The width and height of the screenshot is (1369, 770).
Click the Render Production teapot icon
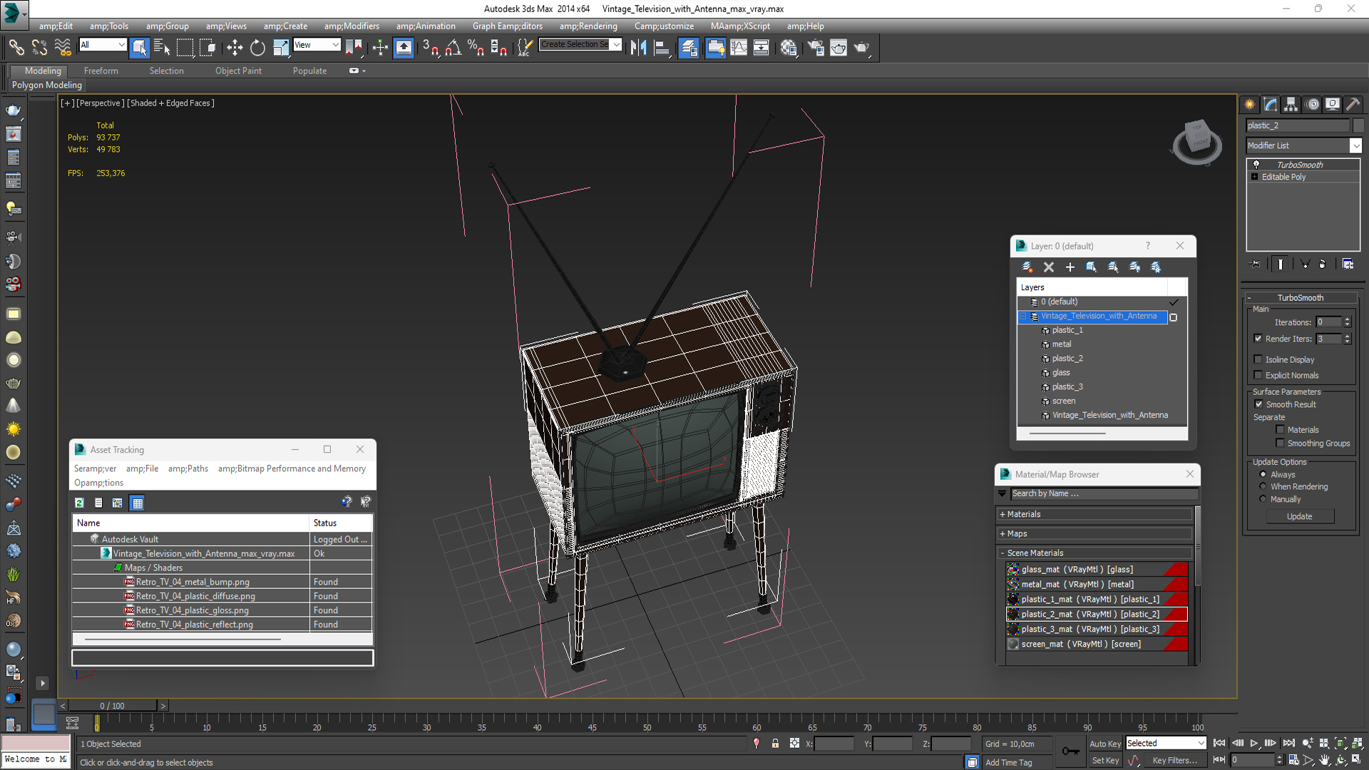[x=861, y=47]
